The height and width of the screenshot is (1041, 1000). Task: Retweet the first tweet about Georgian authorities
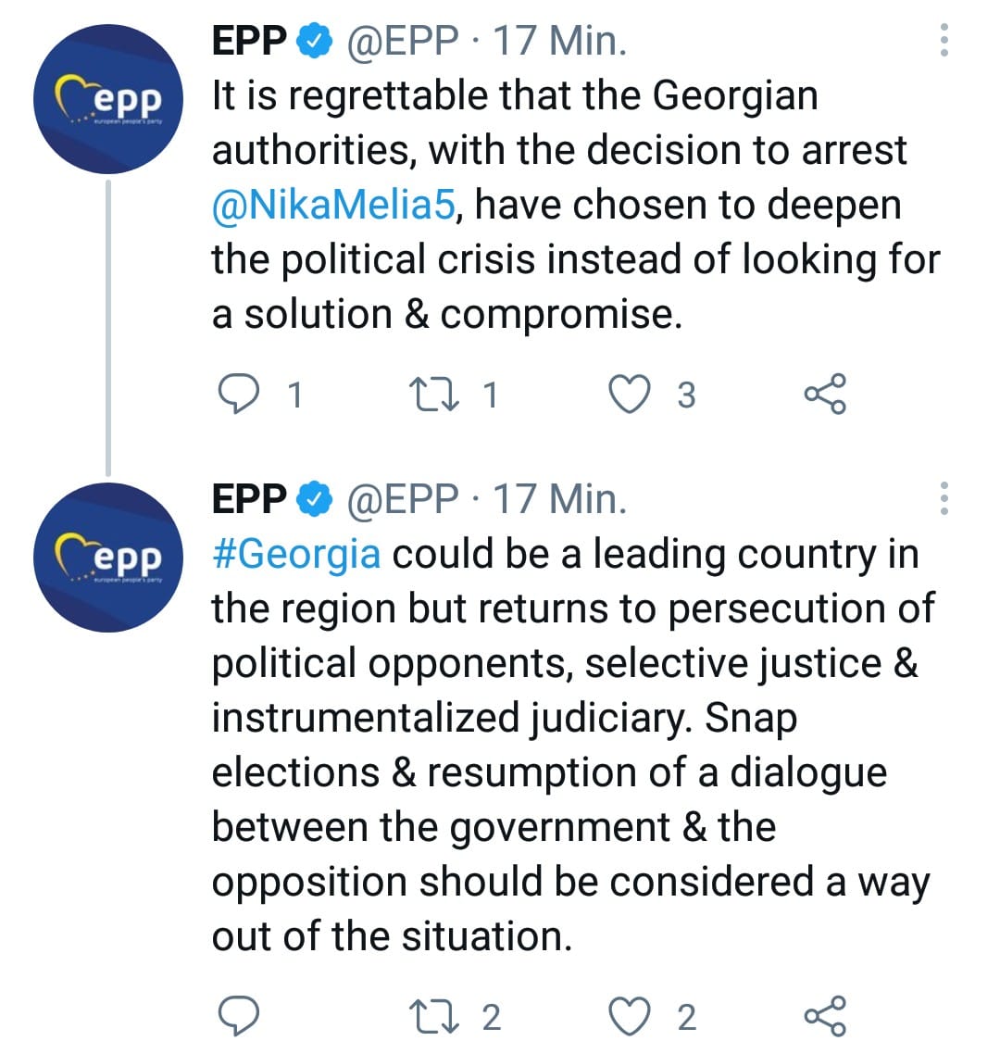click(x=435, y=395)
